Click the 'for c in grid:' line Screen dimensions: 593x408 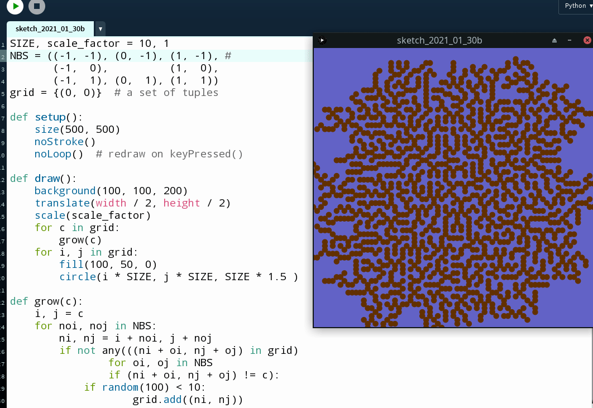click(x=76, y=228)
